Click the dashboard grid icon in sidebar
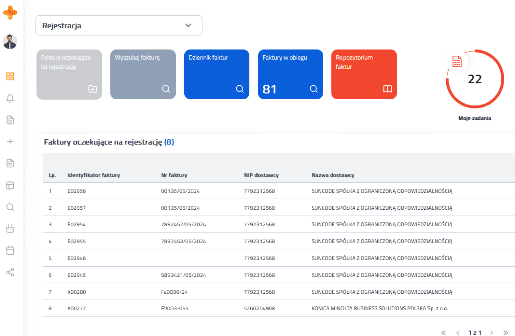Viewport: 515px width, 336px height. [x=10, y=76]
